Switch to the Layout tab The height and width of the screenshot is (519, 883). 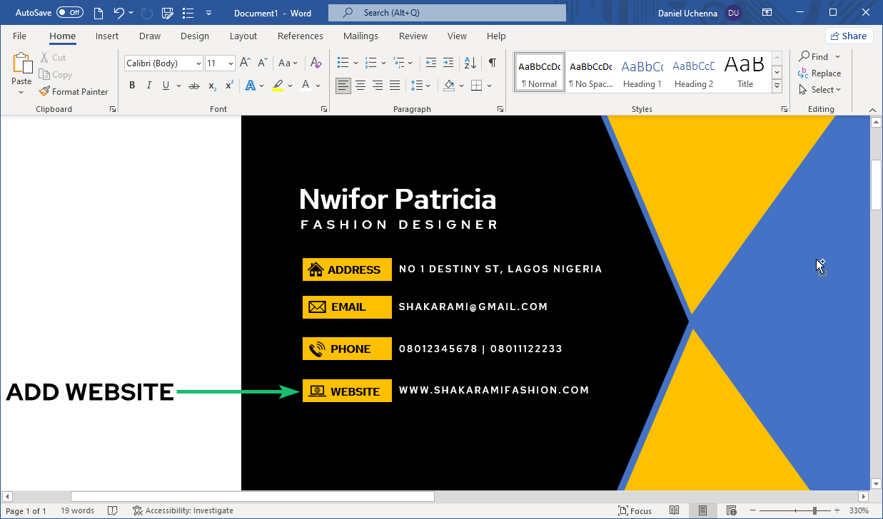243,36
